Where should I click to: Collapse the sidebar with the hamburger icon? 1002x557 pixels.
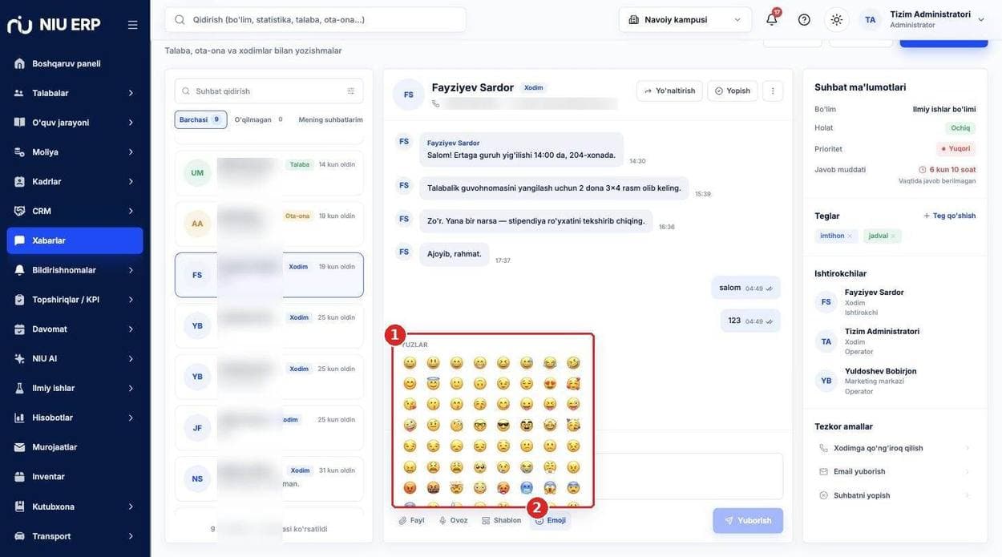pos(132,25)
